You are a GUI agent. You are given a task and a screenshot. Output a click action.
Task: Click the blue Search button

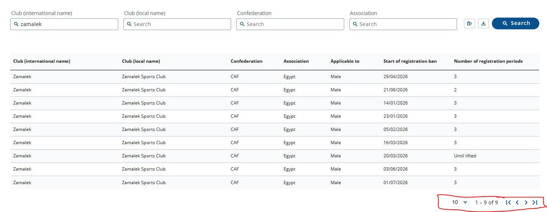(x=515, y=23)
